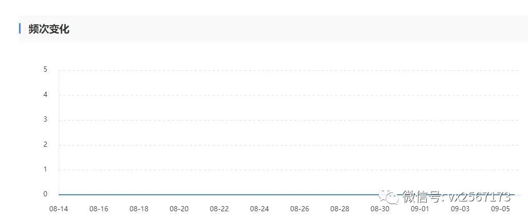Select the 08-22 date label
This screenshot has height=220, width=528.
(219, 209)
